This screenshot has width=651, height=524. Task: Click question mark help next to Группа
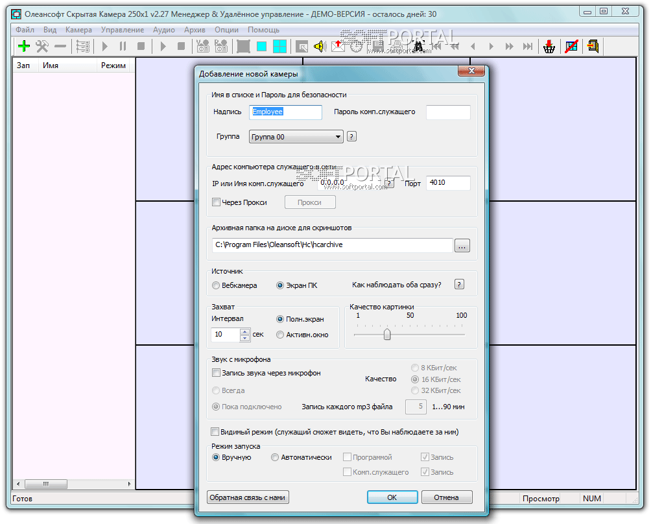click(351, 136)
